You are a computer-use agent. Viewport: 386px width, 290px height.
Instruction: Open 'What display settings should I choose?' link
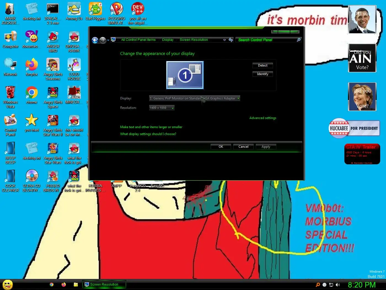(148, 134)
